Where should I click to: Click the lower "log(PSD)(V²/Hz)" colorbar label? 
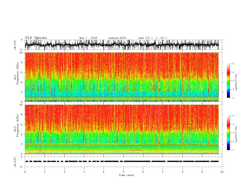[x=236, y=134]
